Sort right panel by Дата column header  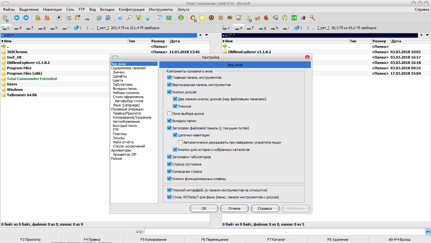[410, 41]
